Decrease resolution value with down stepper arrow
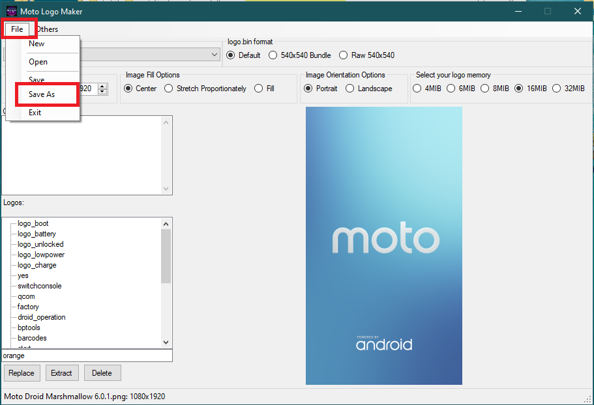 [102, 92]
